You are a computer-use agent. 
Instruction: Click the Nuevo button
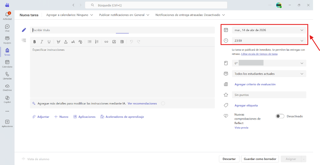61,117
